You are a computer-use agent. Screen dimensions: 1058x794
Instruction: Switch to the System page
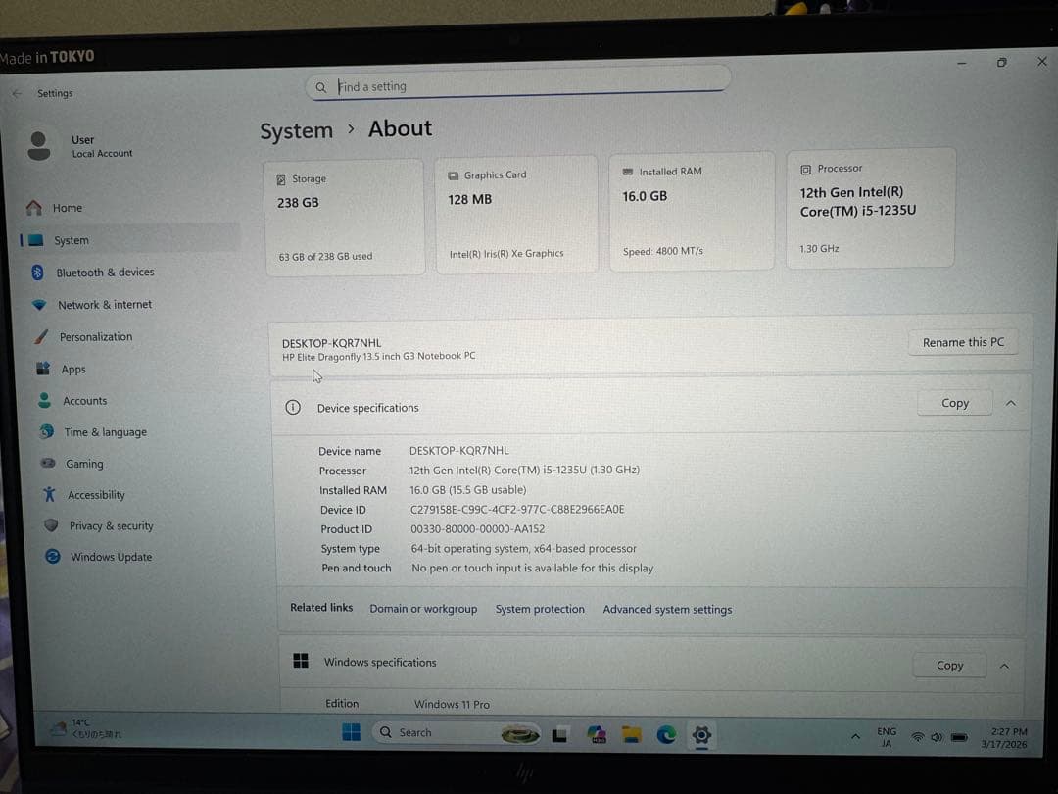tap(72, 239)
